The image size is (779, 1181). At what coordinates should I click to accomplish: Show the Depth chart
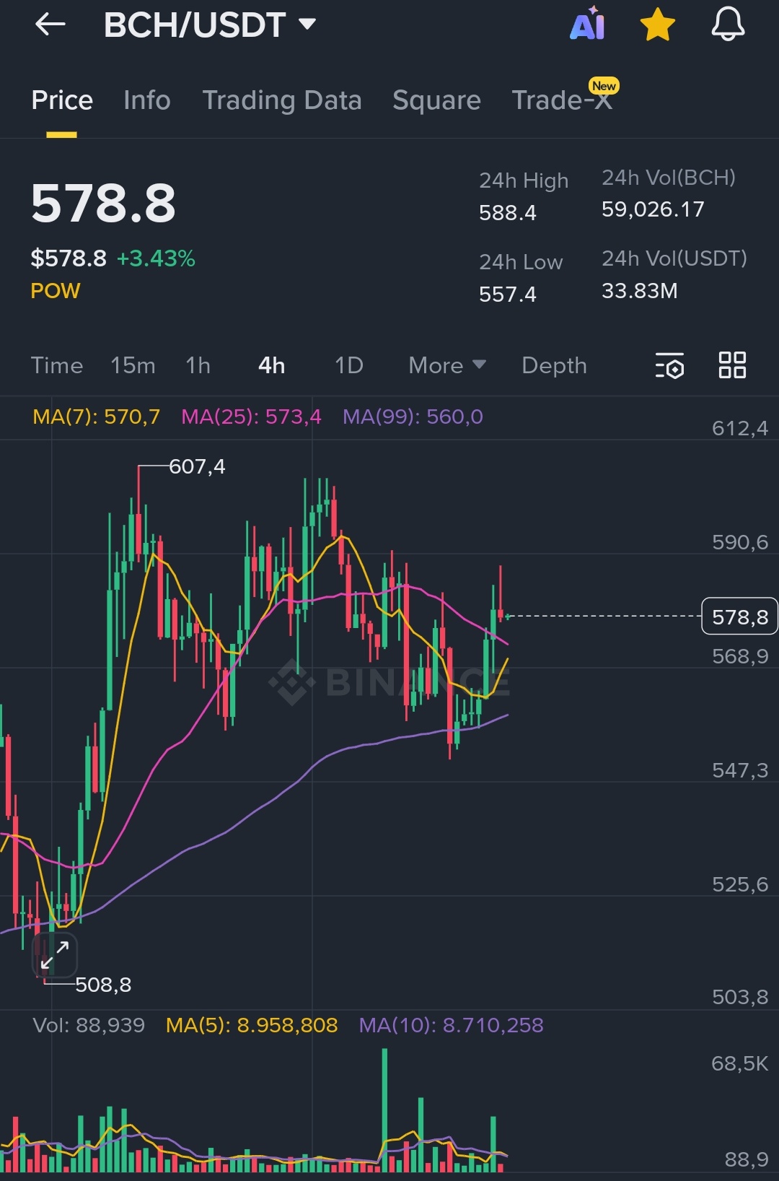(x=554, y=365)
